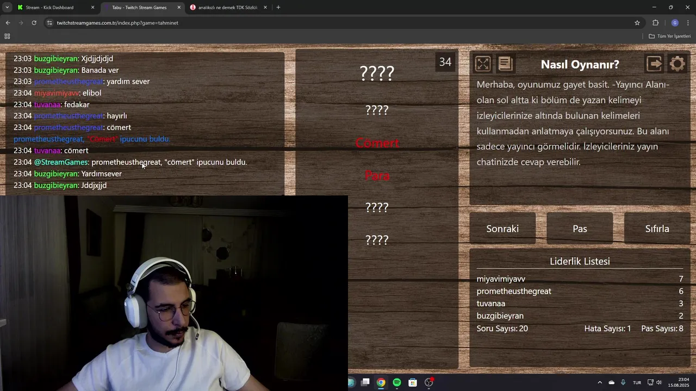Screen dimensions: 696x391
Task: Close the TDK Sözlük tab
Action: [265, 8]
